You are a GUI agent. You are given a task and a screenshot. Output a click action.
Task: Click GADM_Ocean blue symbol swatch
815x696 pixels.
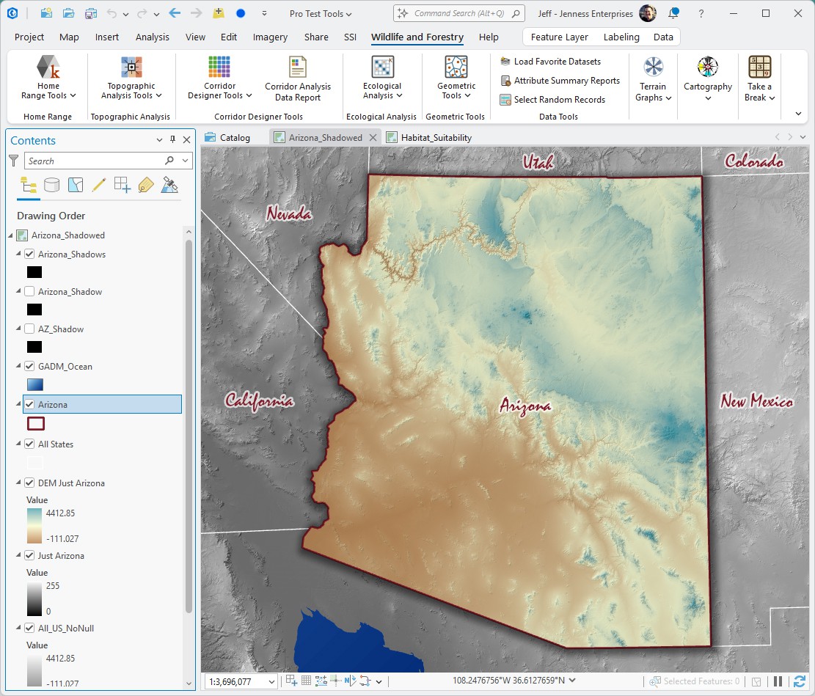pos(34,384)
